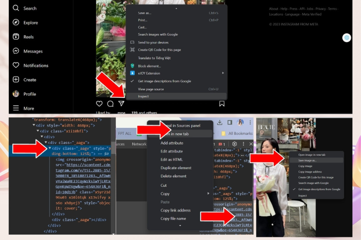Choose Send to your devices
Screen dimensions: 361x240
[153, 42]
